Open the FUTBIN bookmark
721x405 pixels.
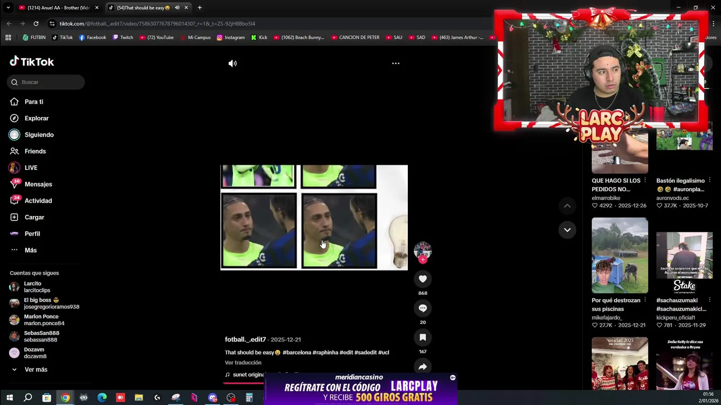pos(34,38)
